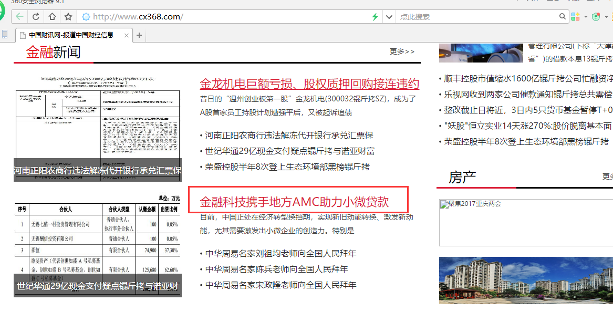613x322 pixels.
Task: Open link 中华周易名家刘祖均老师向全国人民拜年
Action: (280, 253)
